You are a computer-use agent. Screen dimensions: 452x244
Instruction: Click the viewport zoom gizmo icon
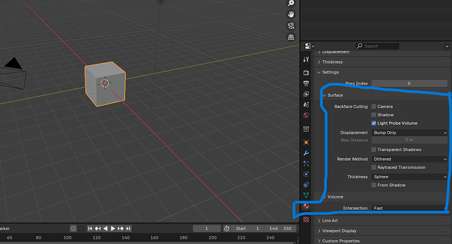[x=291, y=3]
